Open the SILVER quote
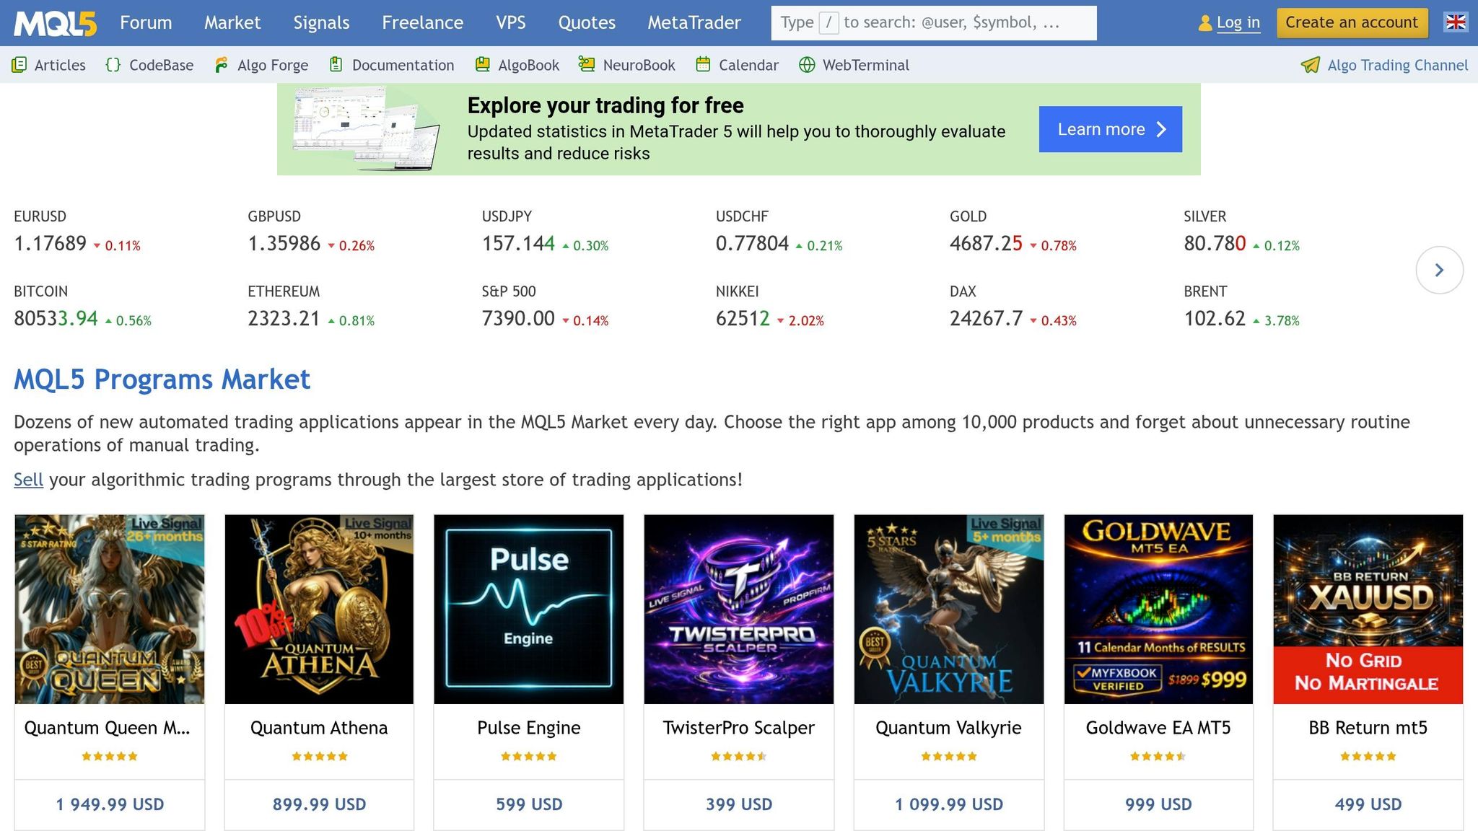The height and width of the screenshot is (831, 1478). coord(1242,232)
